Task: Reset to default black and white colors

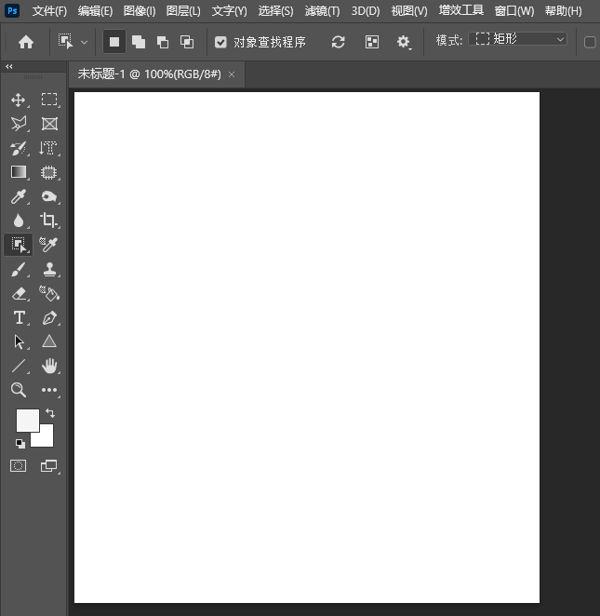Action: 20,444
